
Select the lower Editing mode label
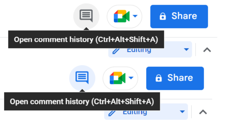(x=135, y=113)
